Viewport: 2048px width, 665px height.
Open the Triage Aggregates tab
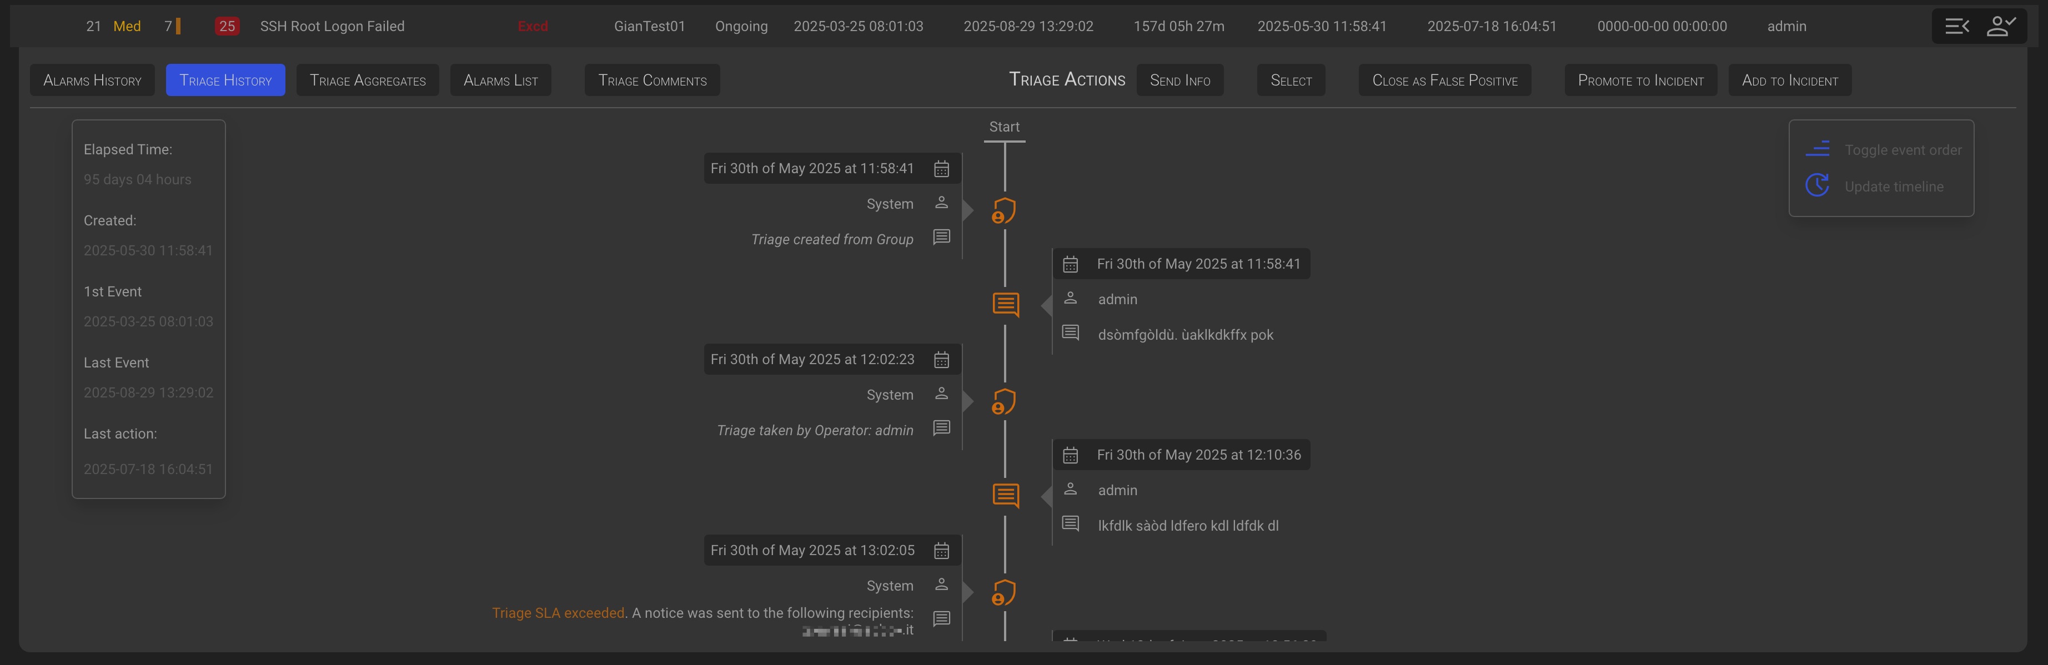pyautogui.click(x=367, y=80)
